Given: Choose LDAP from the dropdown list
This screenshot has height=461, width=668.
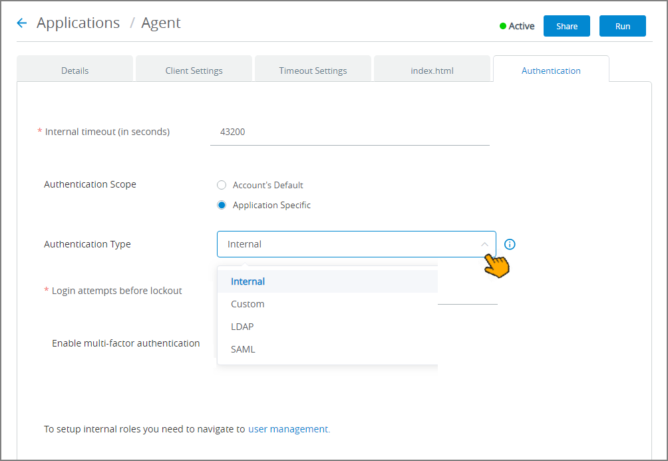Looking at the screenshot, I should pyautogui.click(x=327, y=327).
